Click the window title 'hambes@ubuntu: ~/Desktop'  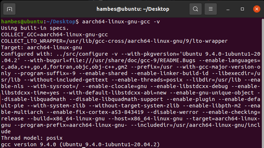point(133,9)
